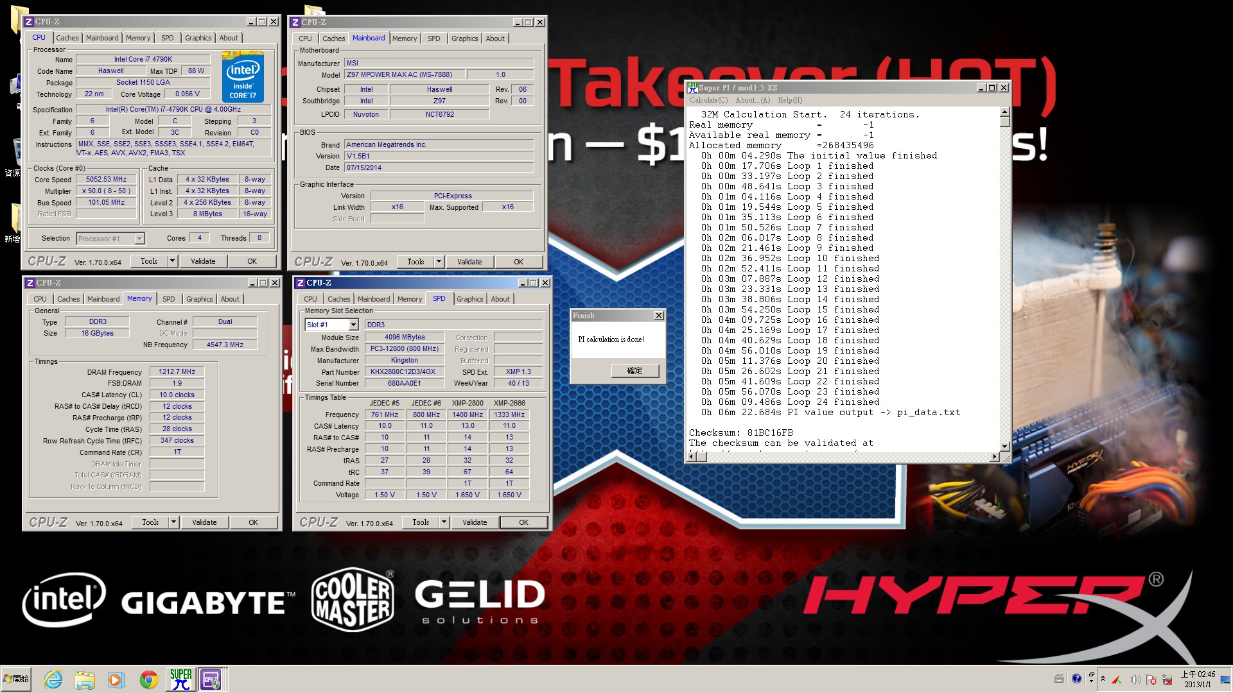Click the Checksum: 81BC16FB line
This screenshot has height=693, width=1233.
coord(740,433)
